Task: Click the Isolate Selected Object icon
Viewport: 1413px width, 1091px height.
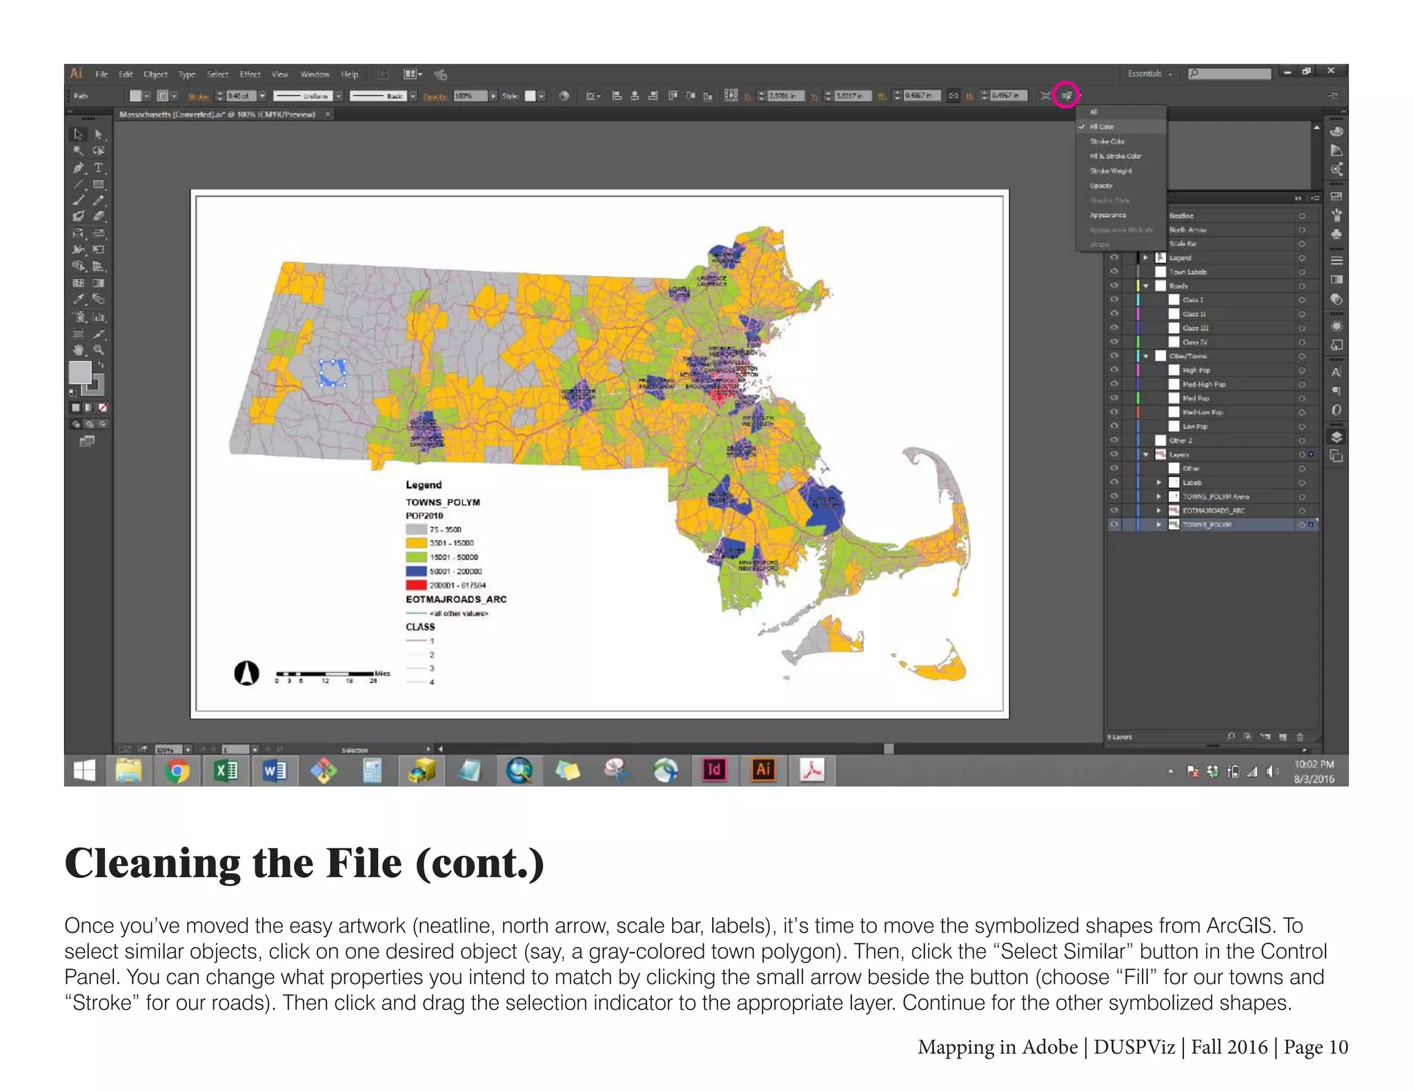Action: click(1046, 95)
